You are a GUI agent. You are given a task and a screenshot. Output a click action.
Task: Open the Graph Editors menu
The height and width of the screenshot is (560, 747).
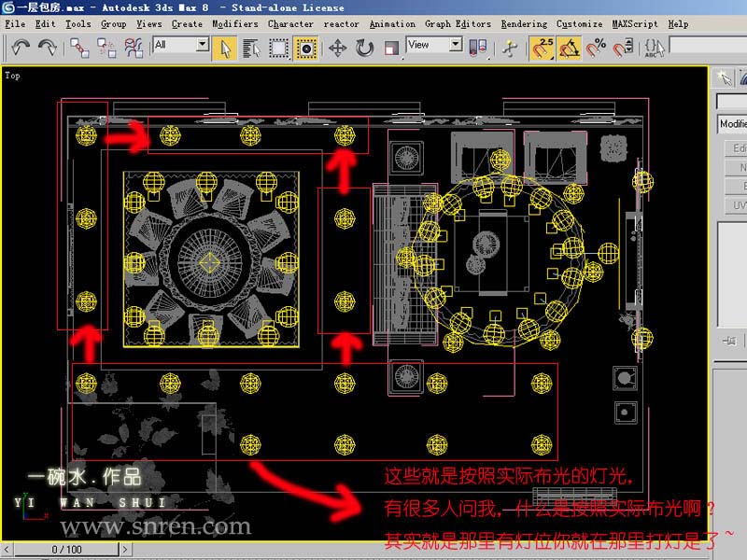pos(458,23)
